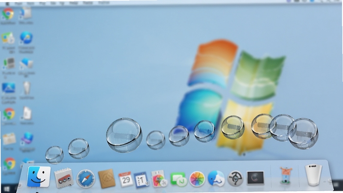
Task: Select the gray server desktop shortcut icon
Action: 9,63
